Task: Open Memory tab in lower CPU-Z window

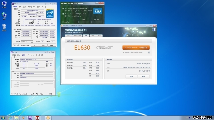Action: click(x=28, y=55)
